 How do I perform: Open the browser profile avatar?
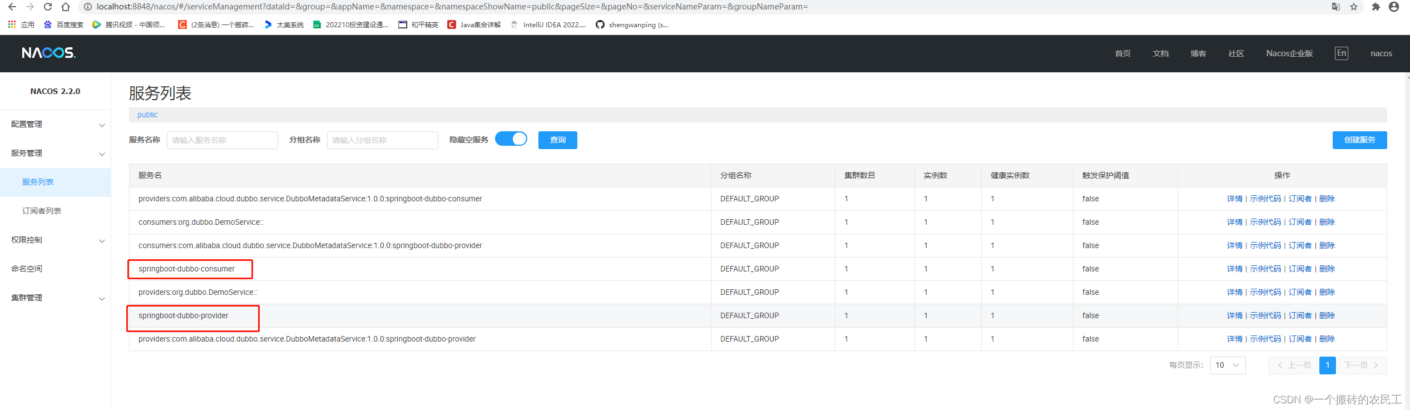[1394, 7]
